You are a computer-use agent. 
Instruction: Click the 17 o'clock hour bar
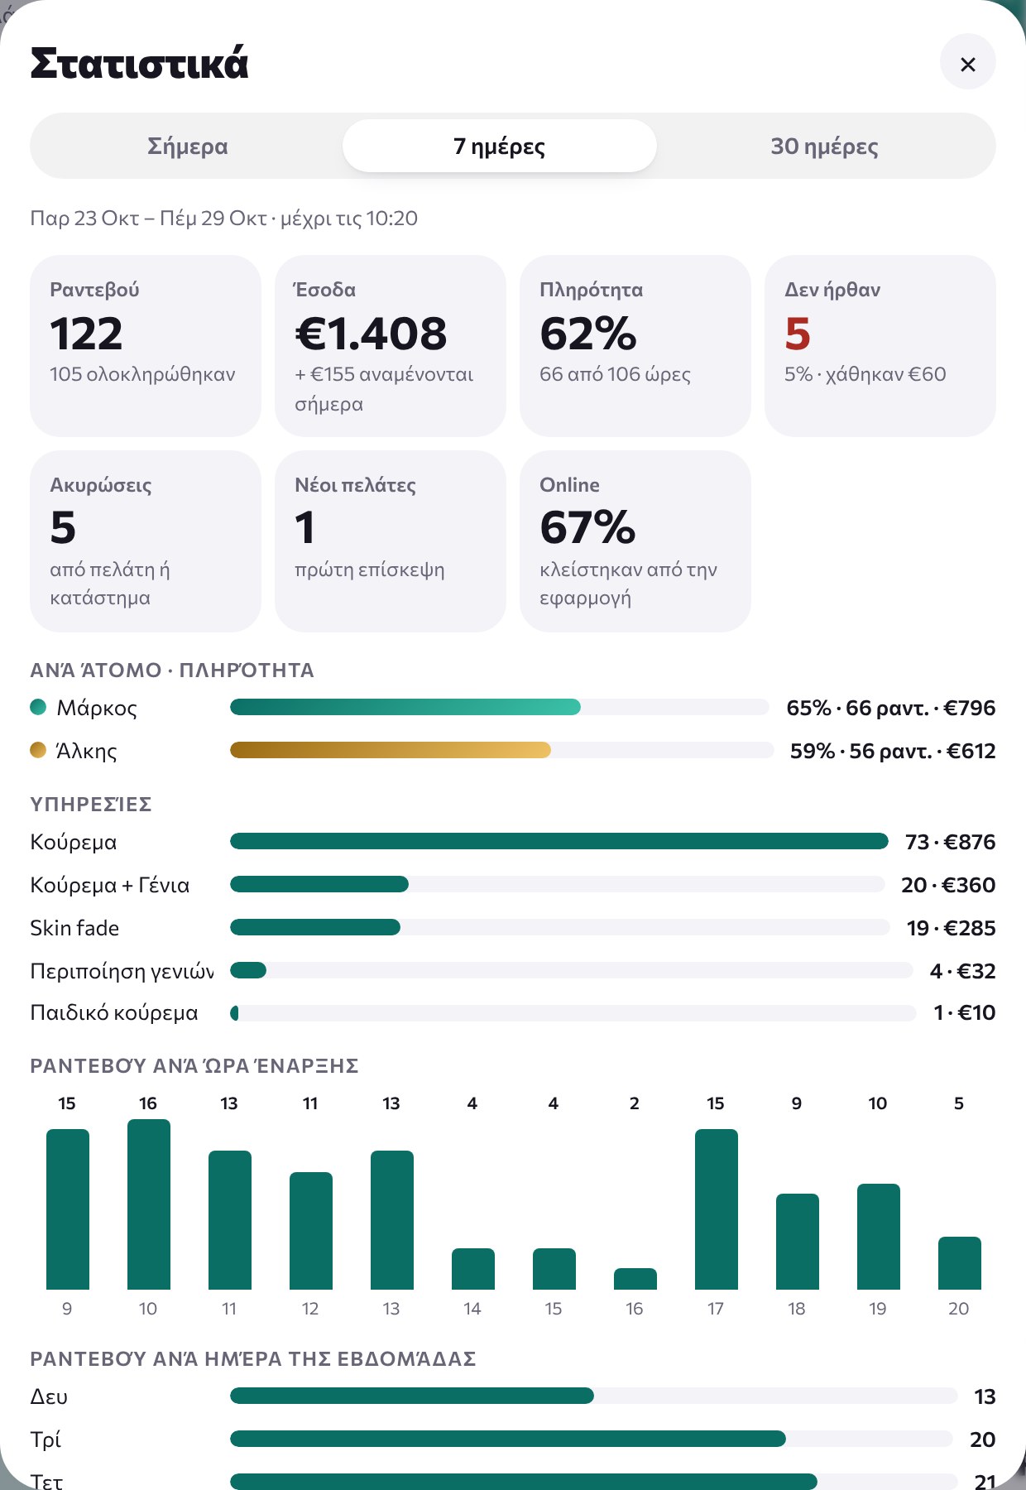click(717, 1209)
